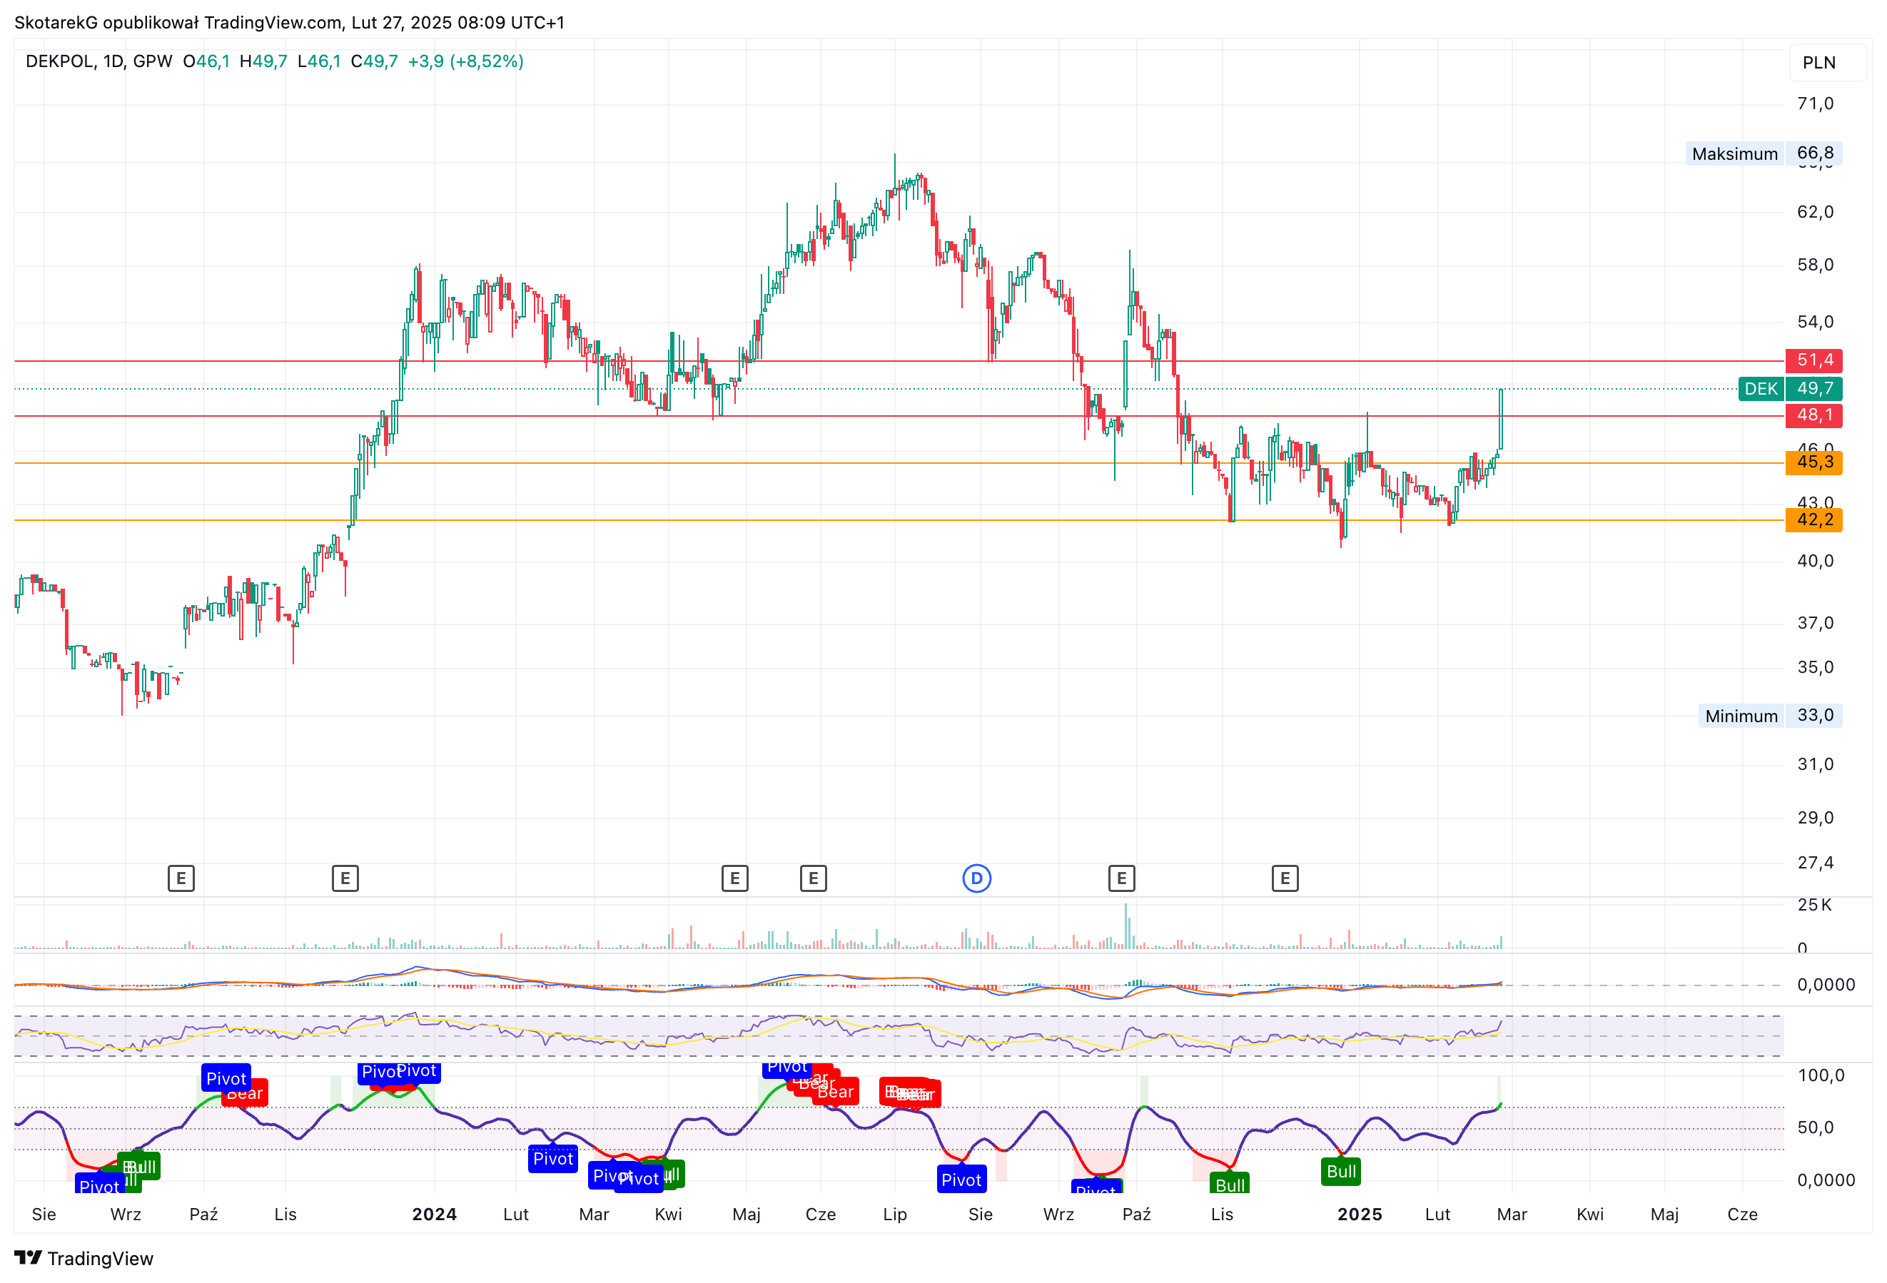Viewport: 1887px width, 1283px height.
Task: Click the +3,9 (+8,52%) change value
Action: 465,61
